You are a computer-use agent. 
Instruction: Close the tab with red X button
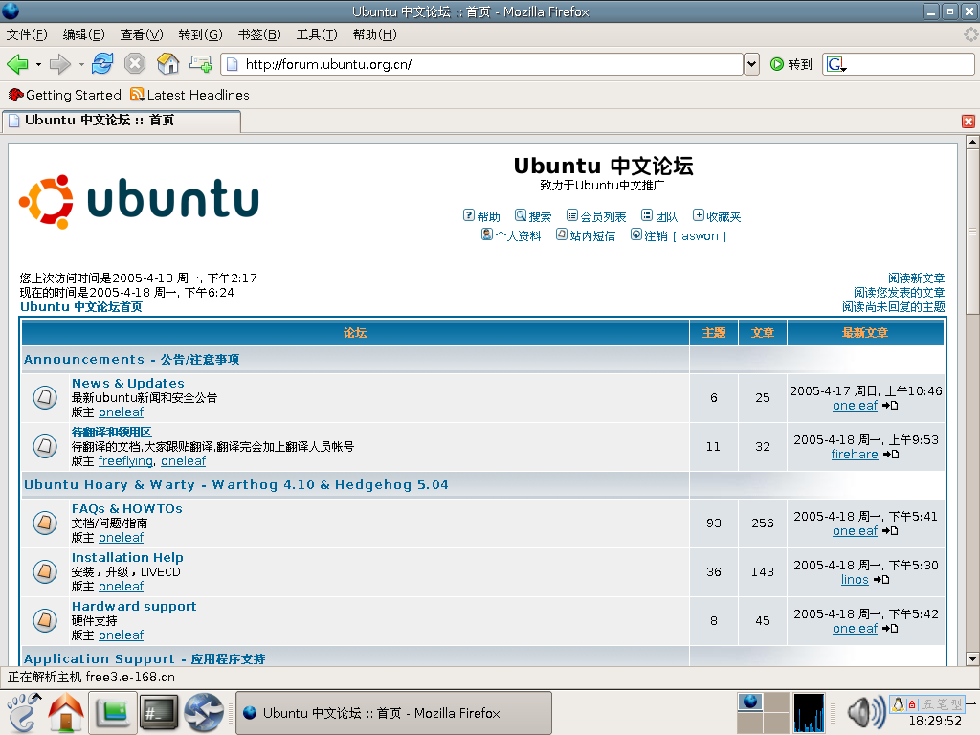coord(969,122)
